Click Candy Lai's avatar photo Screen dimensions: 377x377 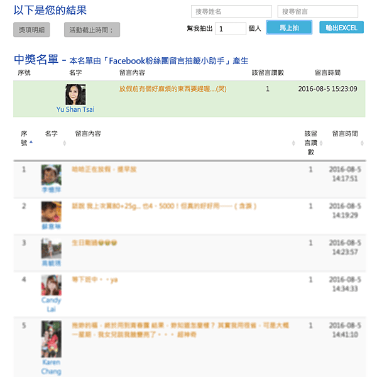pyautogui.click(x=51, y=285)
